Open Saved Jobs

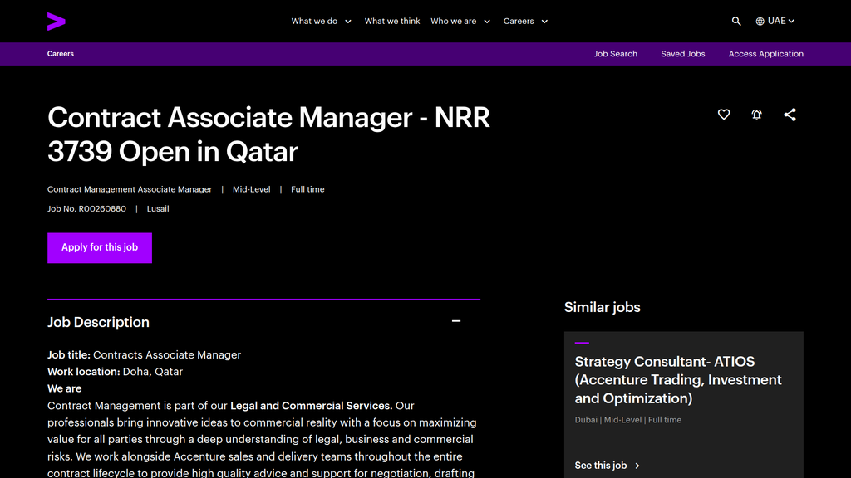click(683, 54)
